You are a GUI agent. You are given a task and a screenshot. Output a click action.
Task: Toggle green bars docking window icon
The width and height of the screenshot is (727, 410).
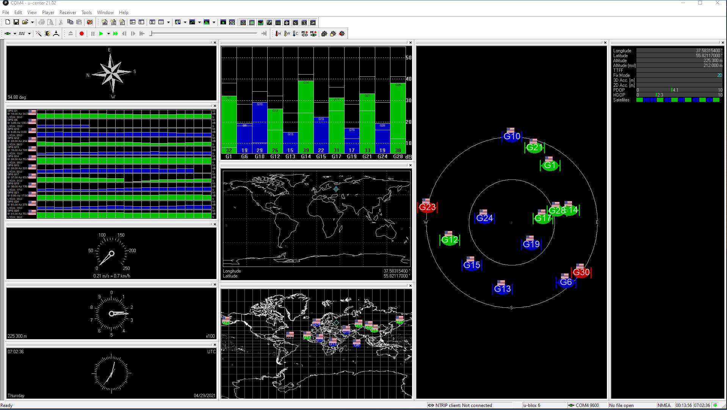(x=260, y=22)
